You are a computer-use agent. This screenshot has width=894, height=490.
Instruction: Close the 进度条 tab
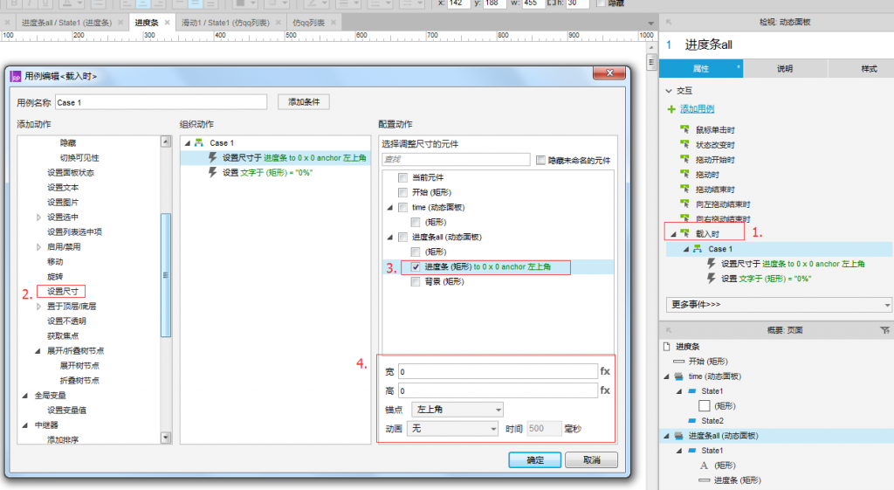click(167, 22)
